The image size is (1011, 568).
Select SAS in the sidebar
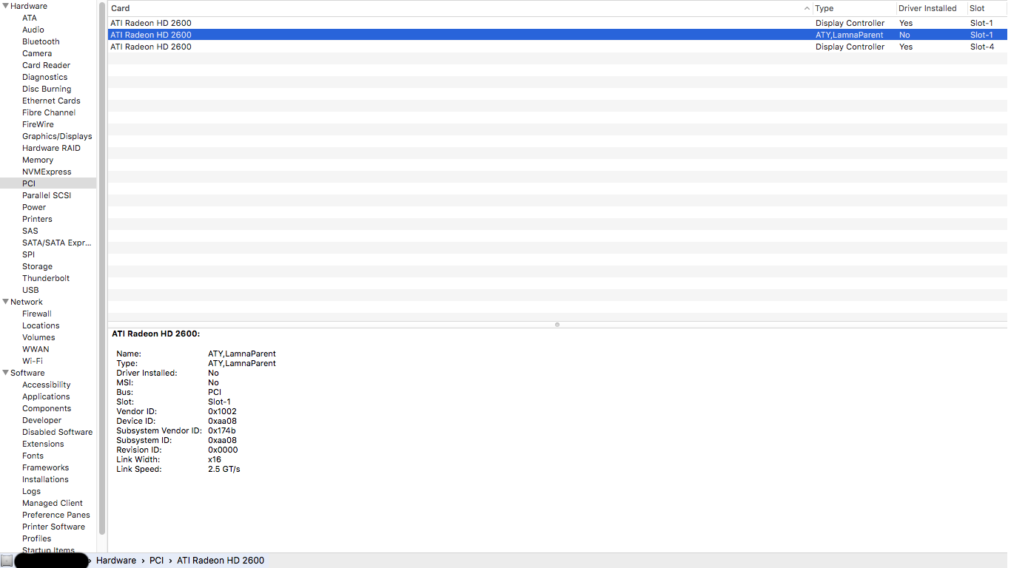point(30,231)
